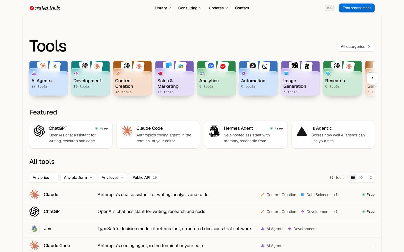Click the Is Agentic triangle logo
The image size is (404, 252).
(302, 131)
